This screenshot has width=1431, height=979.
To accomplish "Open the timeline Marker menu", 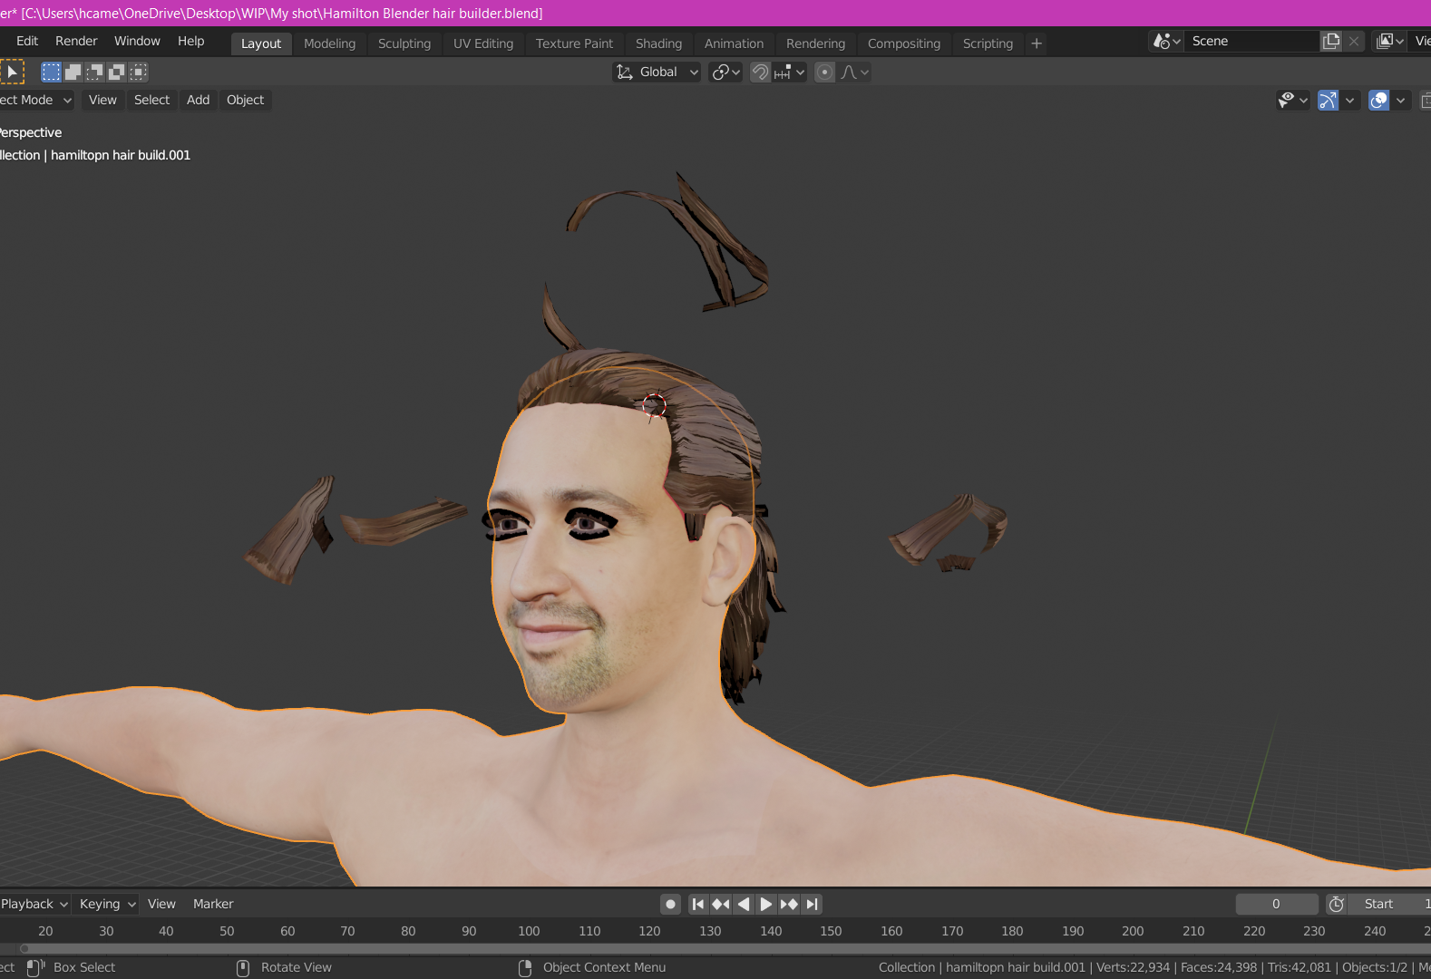I will [213, 904].
